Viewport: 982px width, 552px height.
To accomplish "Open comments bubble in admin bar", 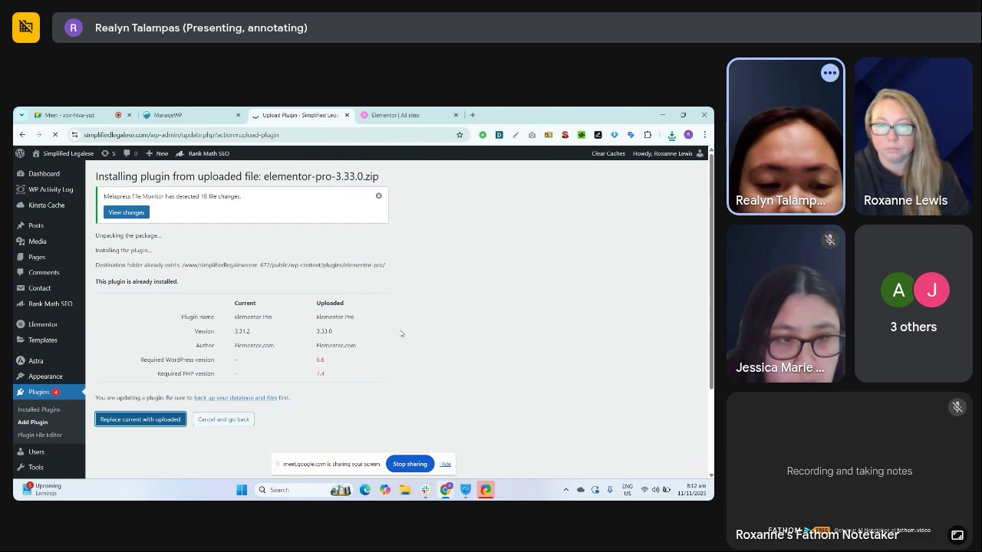I will (130, 153).
